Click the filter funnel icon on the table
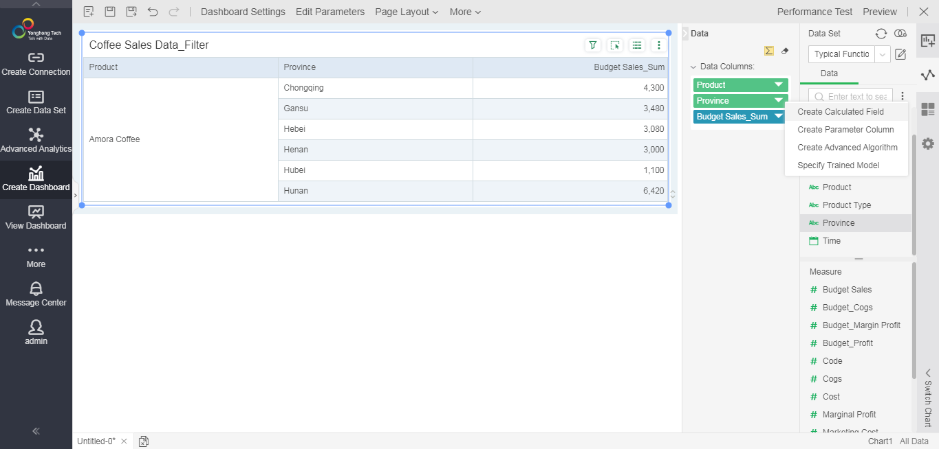939x449 pixels. (592, 45)
